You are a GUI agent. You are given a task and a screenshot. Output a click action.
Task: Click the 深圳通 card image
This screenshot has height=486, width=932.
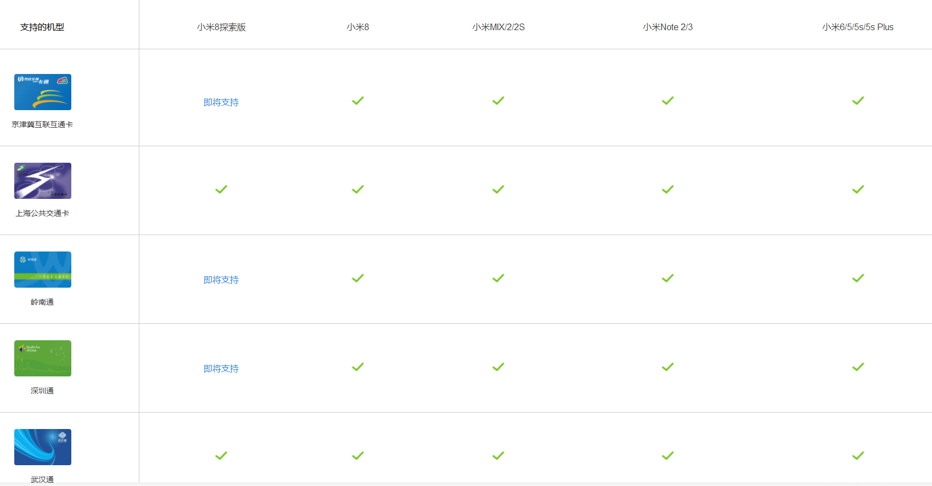coord(43,358)
